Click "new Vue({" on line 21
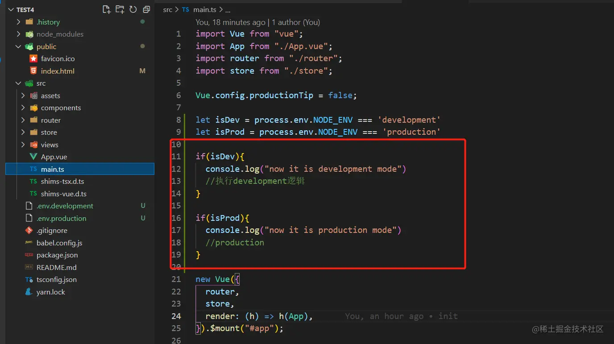 click(x=218, y=279)
